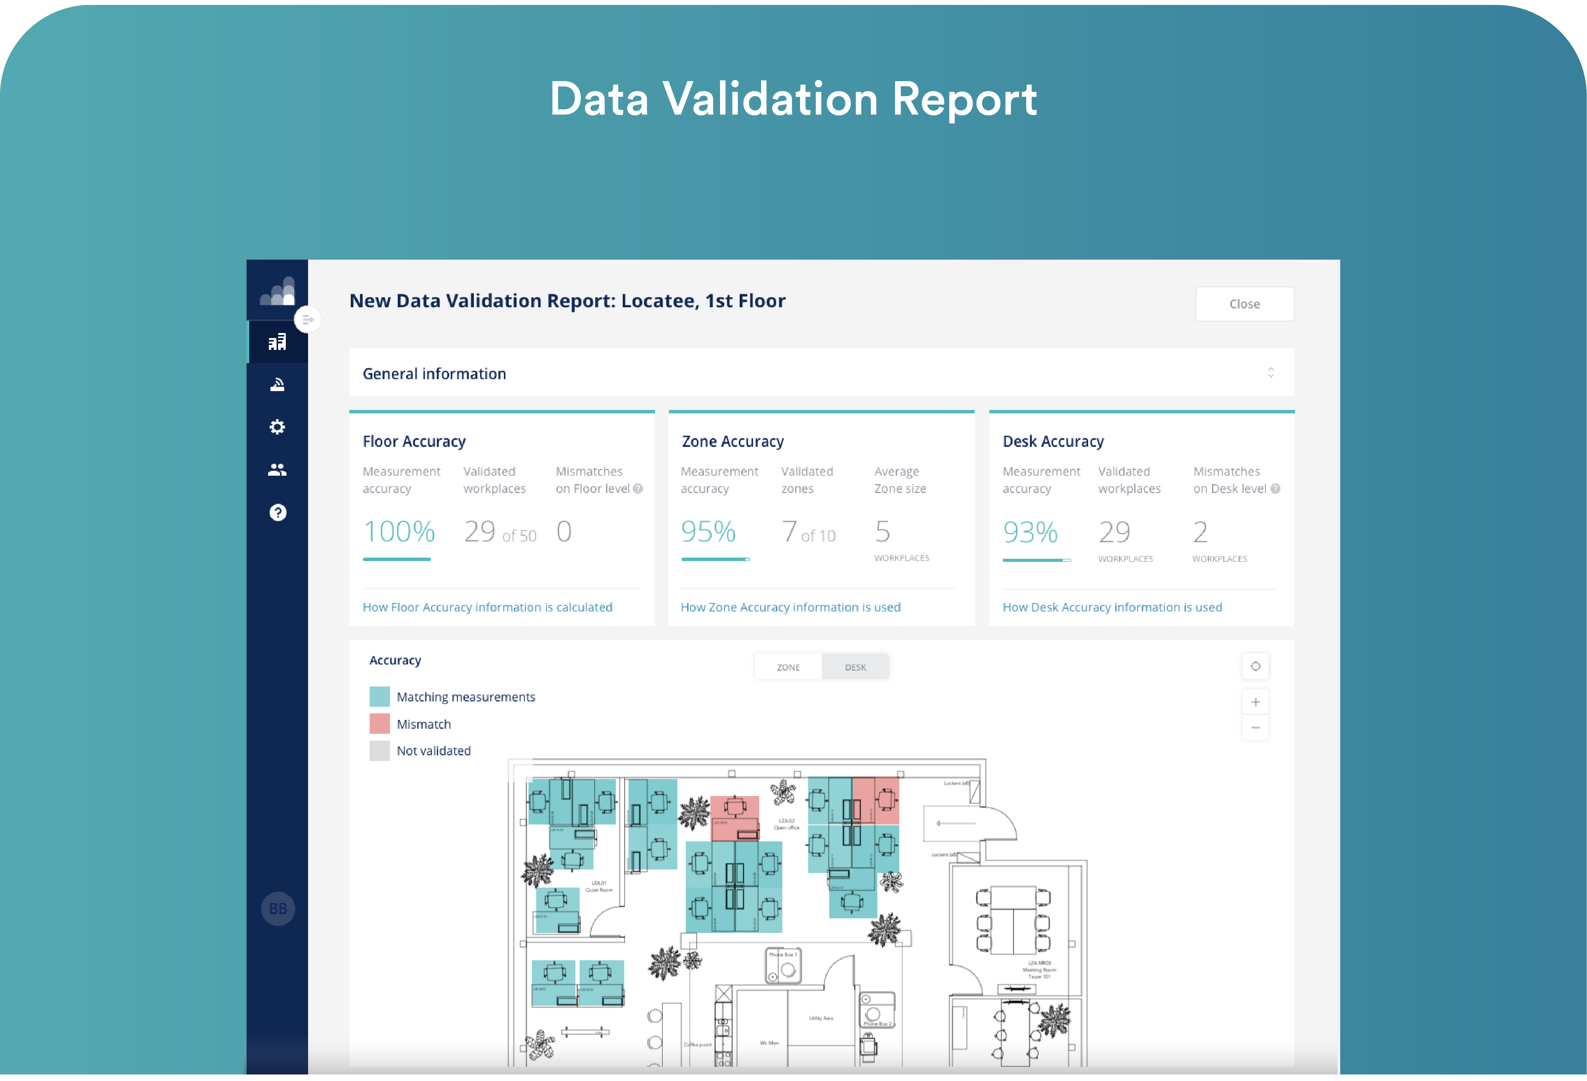Open the users sidebar icon
The image size is (1587, 1081).
pos(277,470)
